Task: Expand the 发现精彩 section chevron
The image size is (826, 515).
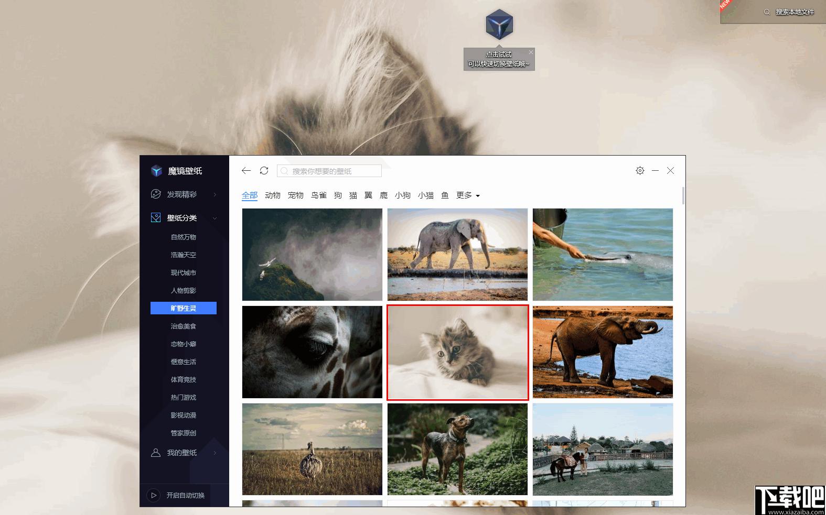Action: [214, 194]
